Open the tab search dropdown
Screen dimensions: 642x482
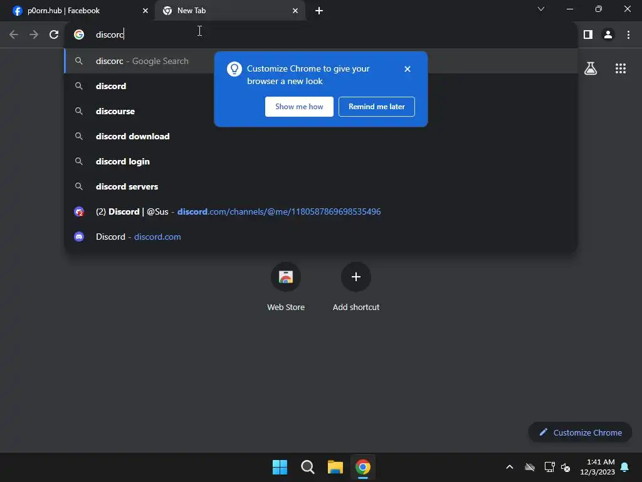point(541,9)
